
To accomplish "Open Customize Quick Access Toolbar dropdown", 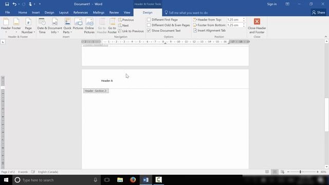I will pyautogui.click(x=40, y=4).
